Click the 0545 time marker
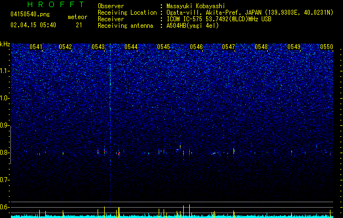This screenshot has width=343, height=218. click(164, 47)
